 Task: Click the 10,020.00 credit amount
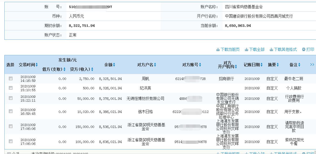pos(86,112)
